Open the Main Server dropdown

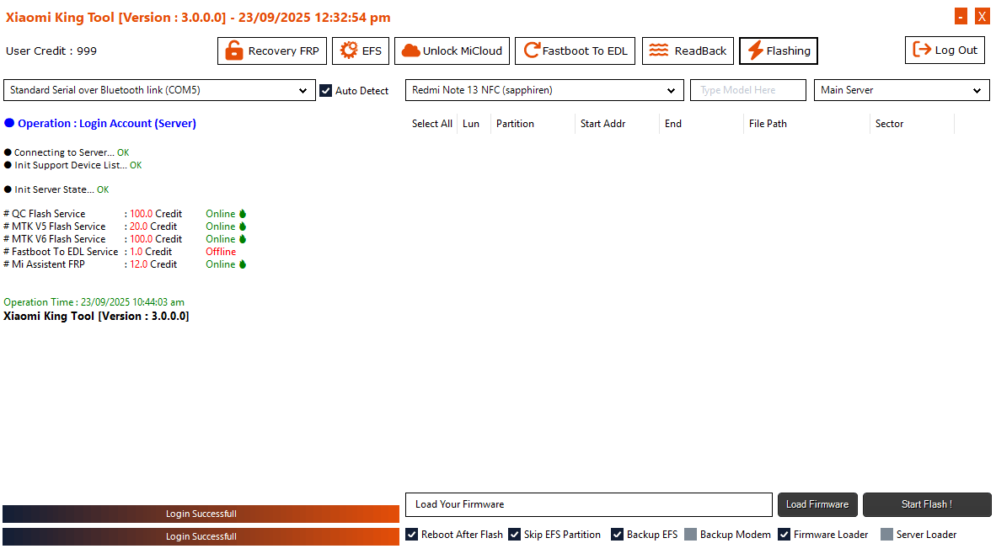(977, 90)
